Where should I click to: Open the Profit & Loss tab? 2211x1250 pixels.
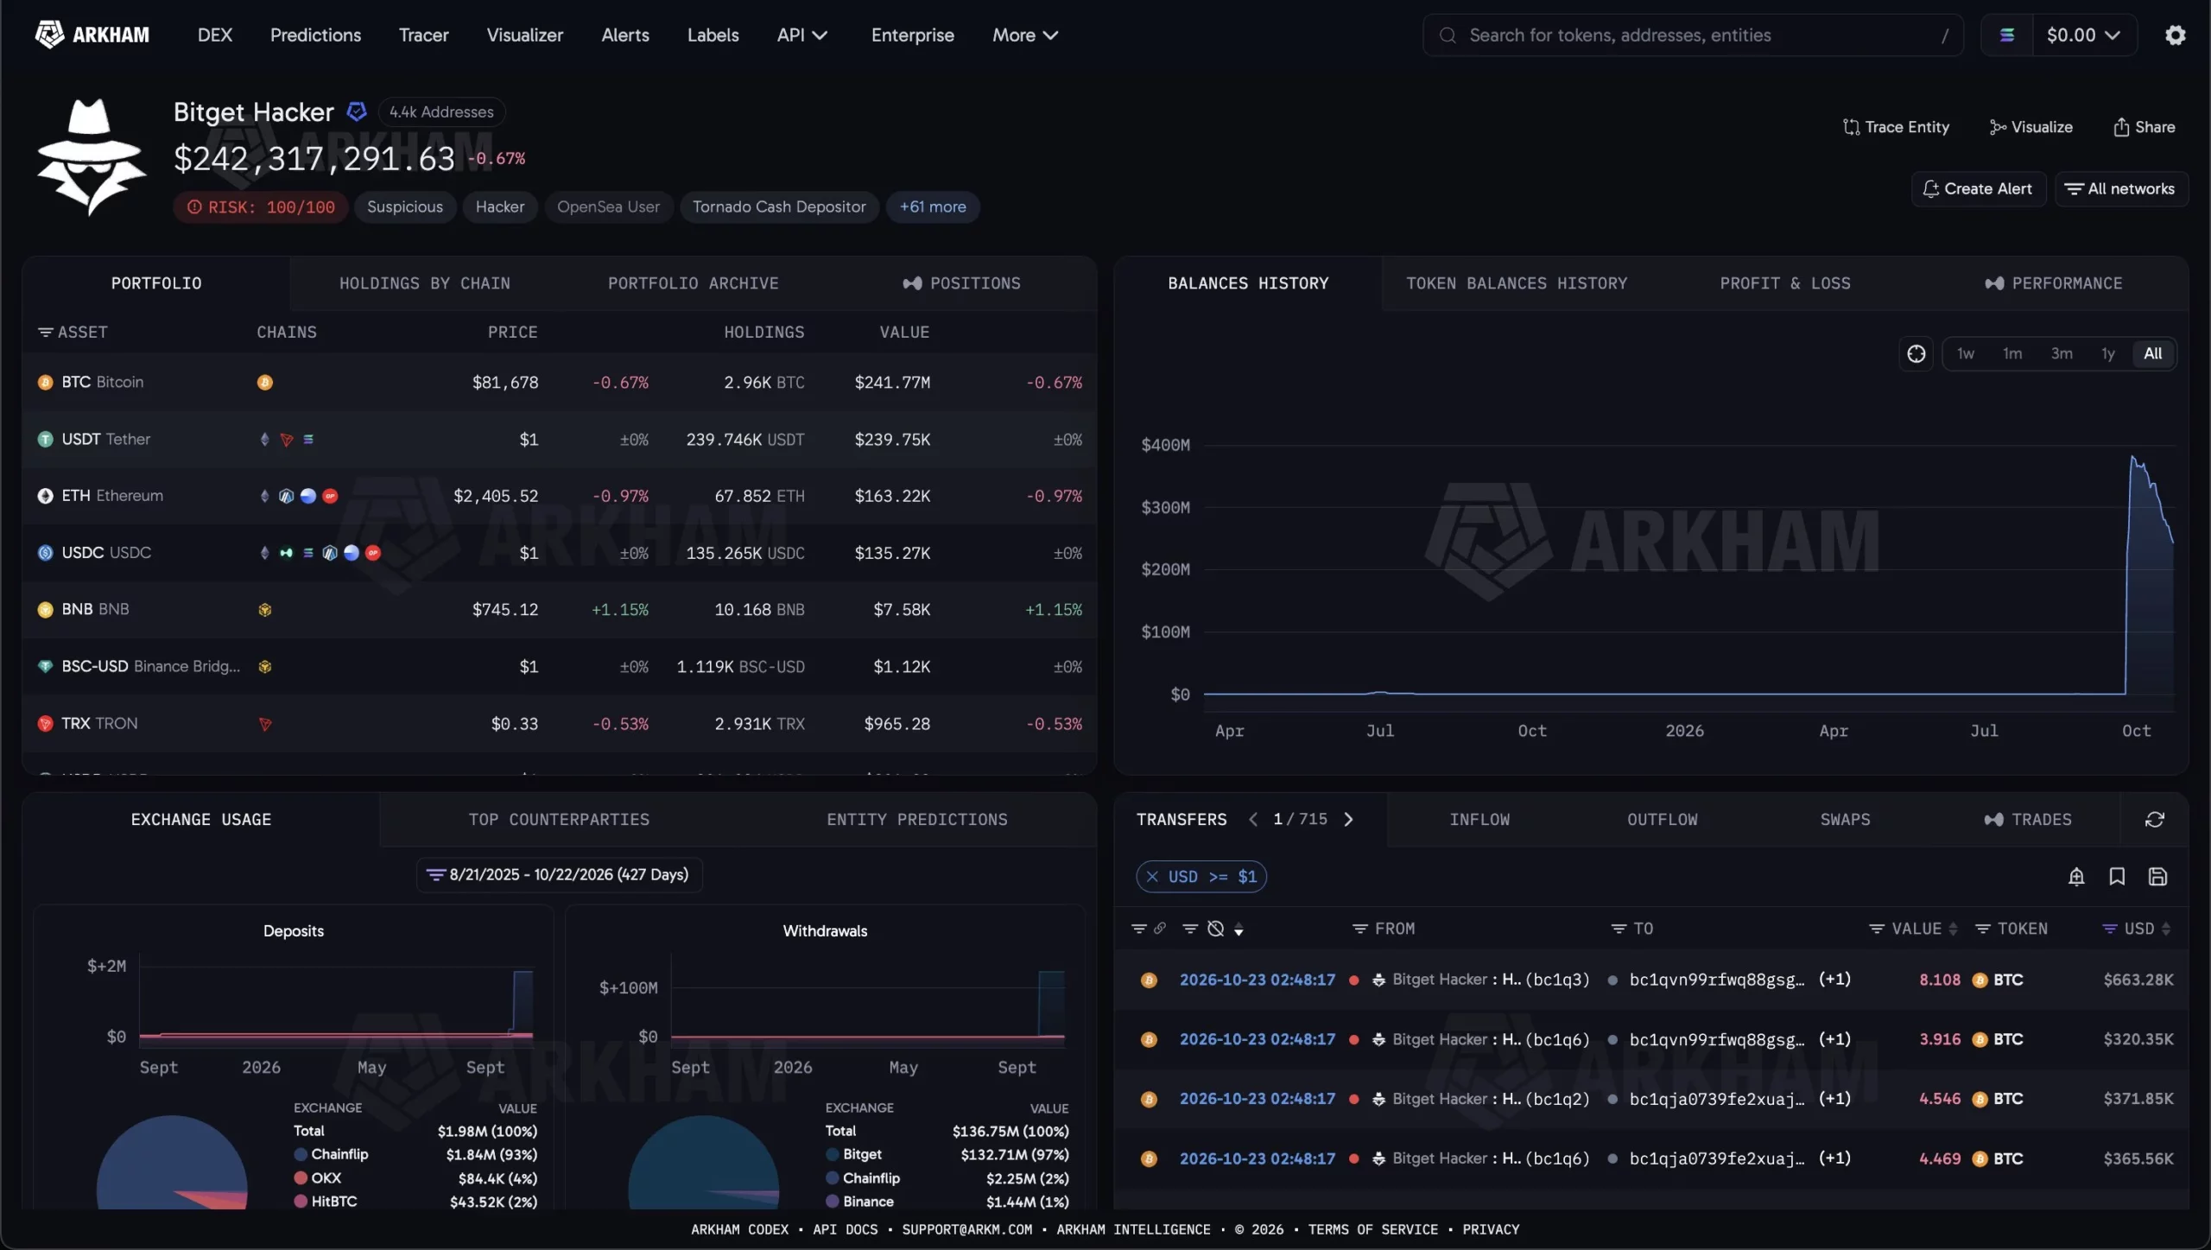point(1784,283)
